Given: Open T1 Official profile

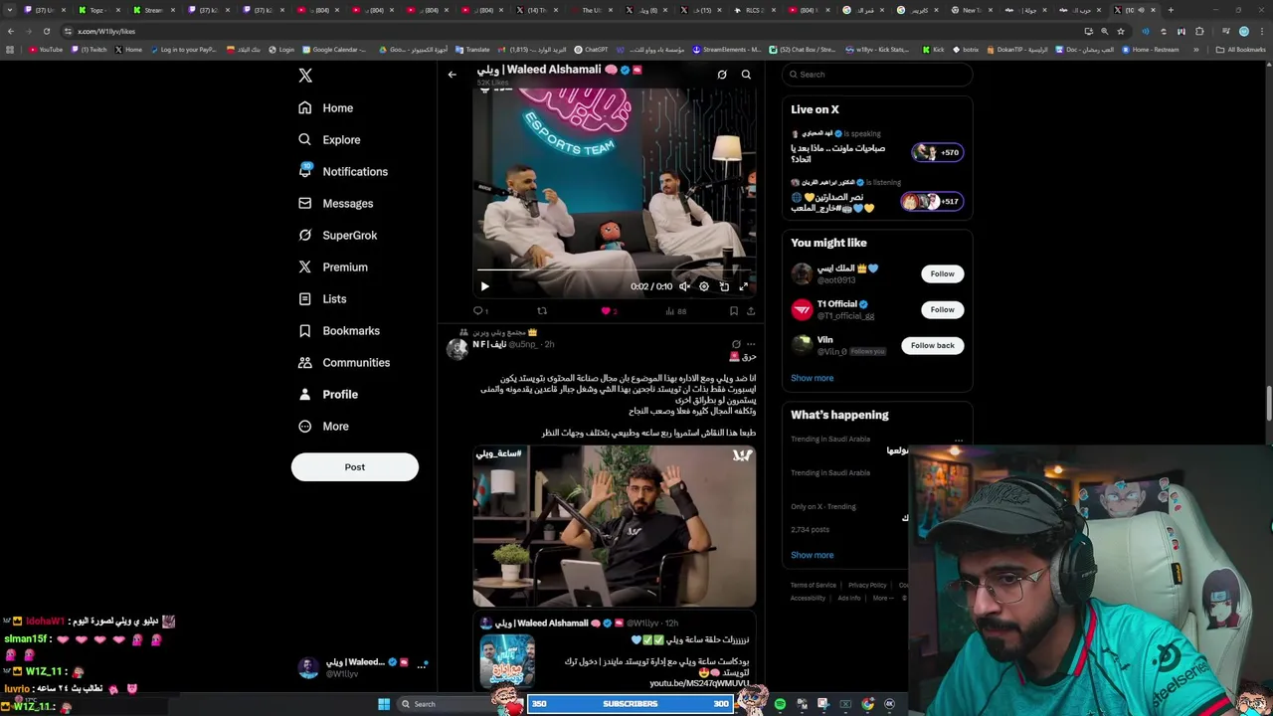Looking at the screenshot, I should coord(836,303).
